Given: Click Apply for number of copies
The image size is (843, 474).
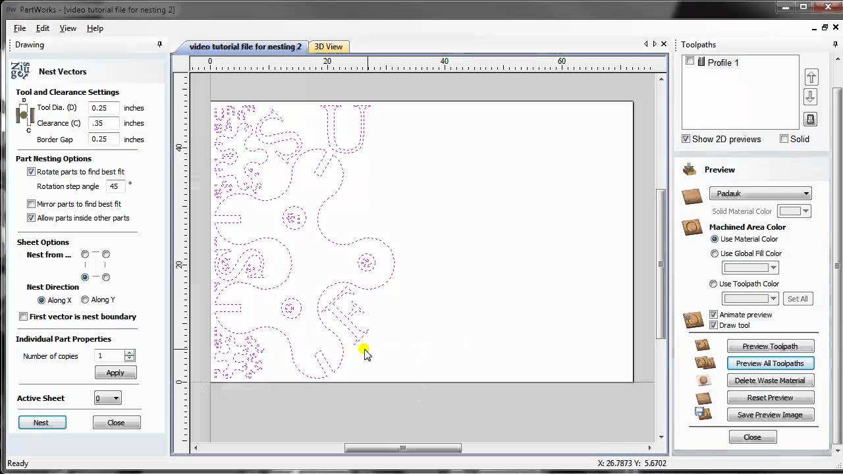Looking at the screenshot, I should point(115,373).
